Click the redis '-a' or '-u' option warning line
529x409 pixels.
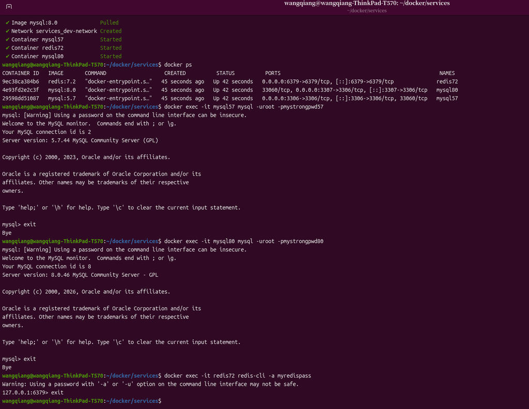tap(150, 384)
